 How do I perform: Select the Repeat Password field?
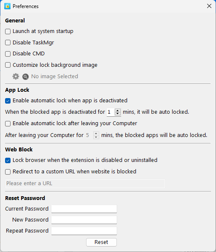click(84, 231)
